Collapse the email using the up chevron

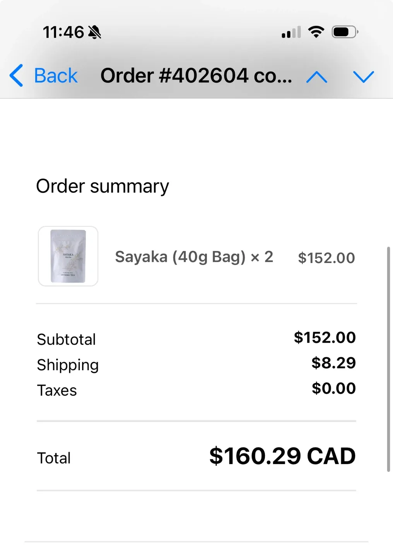[316, 77]
